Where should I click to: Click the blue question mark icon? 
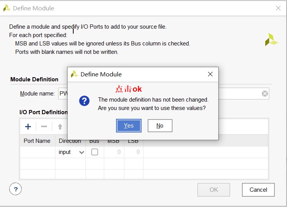click(x=84, y=101)
